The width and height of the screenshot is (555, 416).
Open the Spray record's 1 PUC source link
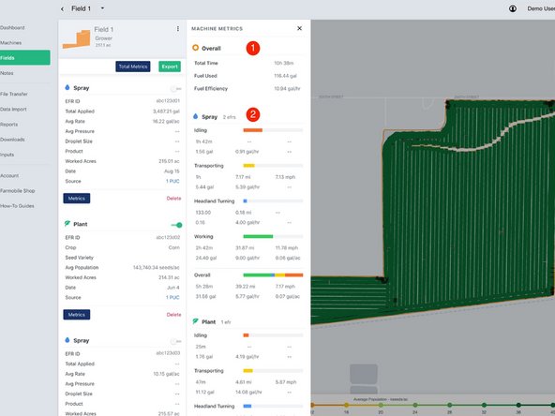(172, 181)
